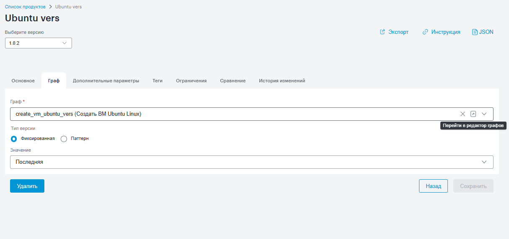
Task: Click the create_vm_ubuntu_vers graph field text
Action: pyautogui.click(x=78, y=114)
